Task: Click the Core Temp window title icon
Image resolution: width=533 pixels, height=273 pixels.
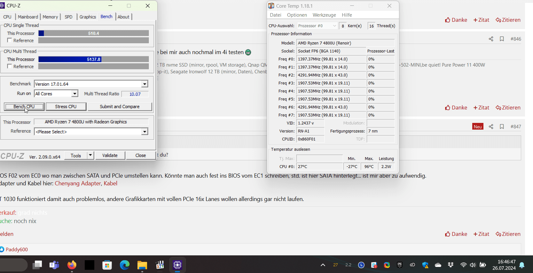Action: coord(271,6)
